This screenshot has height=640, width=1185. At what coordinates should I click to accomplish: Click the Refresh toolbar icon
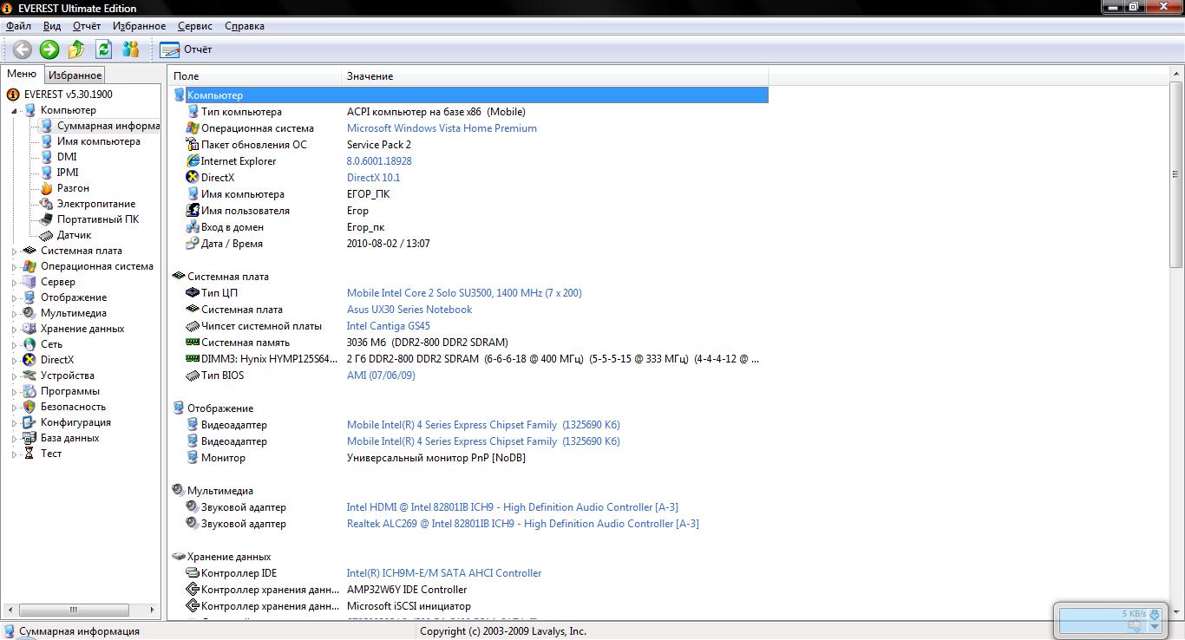[x=103, y=49]
